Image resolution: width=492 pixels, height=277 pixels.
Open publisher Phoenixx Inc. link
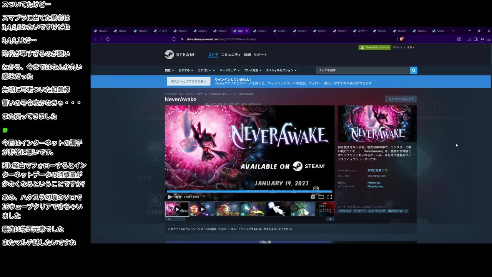coord(376,187)
